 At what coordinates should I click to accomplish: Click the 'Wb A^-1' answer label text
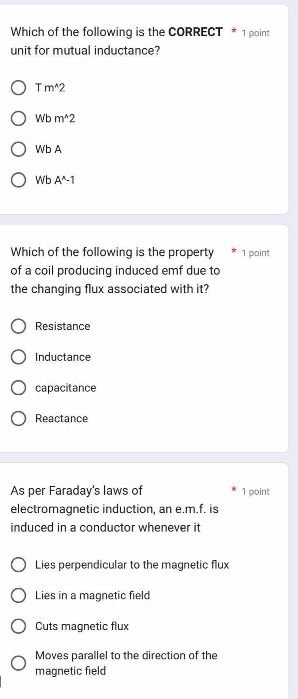coord(55,181)
